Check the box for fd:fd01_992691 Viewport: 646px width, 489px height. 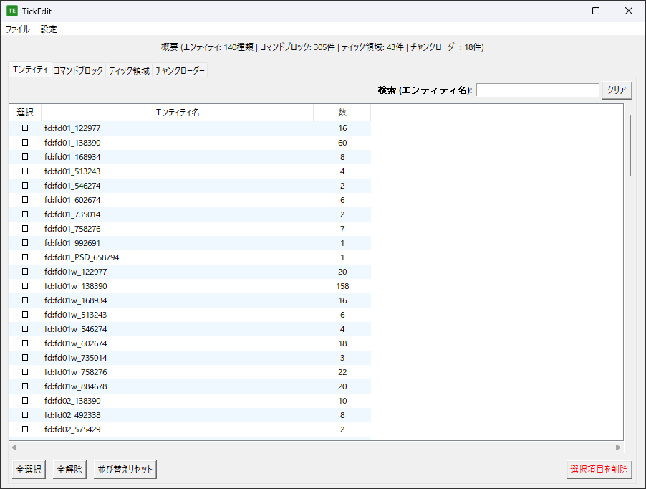25,243
